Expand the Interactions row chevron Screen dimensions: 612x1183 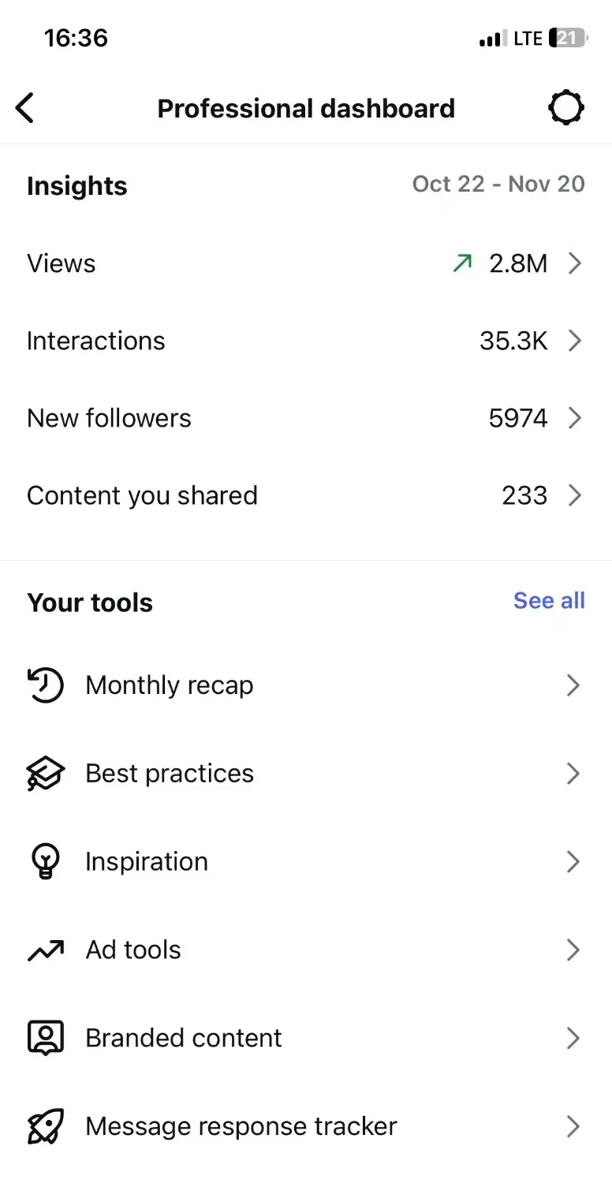tap(575, 341)
